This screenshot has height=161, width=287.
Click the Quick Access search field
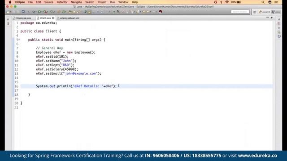click(x=240, y=12)
